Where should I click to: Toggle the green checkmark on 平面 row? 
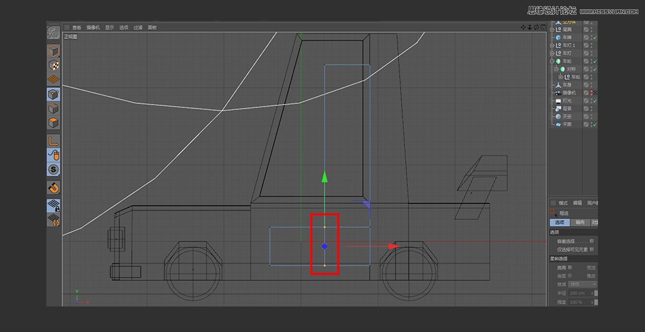(x=595, y=125)
